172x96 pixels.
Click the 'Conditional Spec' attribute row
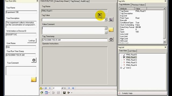click(x=141, y=23)
